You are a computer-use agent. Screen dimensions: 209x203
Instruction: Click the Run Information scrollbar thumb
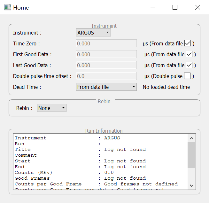(191, 155)
